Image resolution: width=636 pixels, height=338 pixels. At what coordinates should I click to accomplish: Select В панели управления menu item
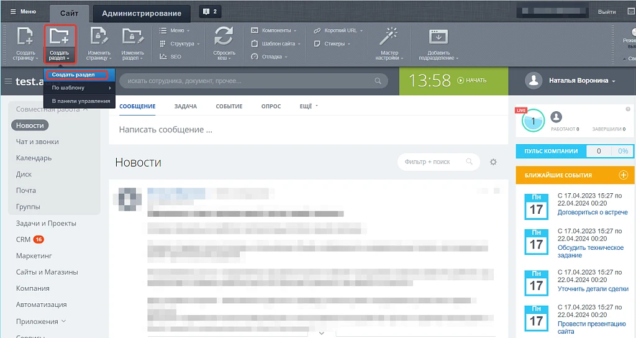(x=79, y=101)
